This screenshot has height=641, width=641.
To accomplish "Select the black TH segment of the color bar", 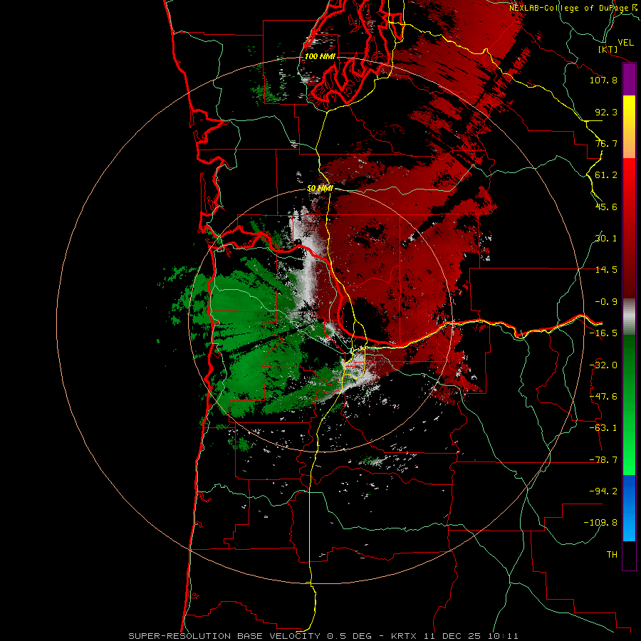I will pyautogui.click(x=629, y=556).
